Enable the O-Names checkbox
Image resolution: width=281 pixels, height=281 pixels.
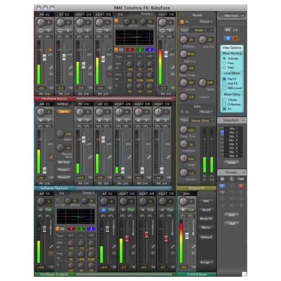[224, 104]
